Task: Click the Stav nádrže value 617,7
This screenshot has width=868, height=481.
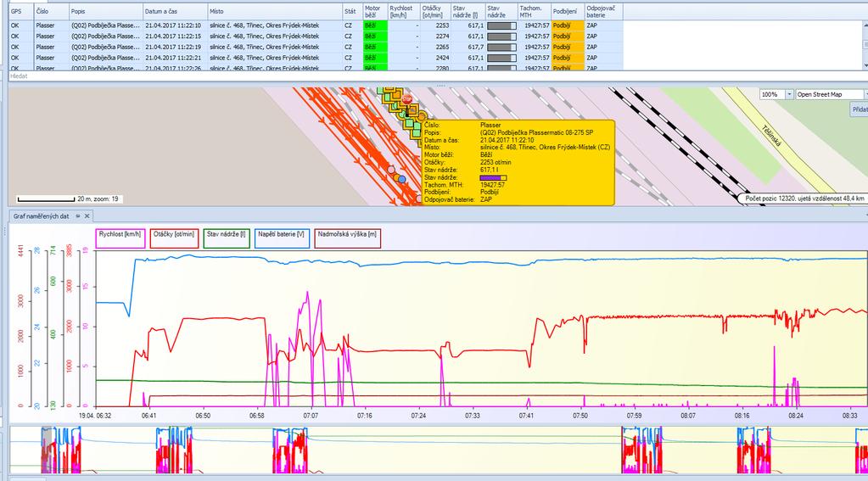Action: 475,47
